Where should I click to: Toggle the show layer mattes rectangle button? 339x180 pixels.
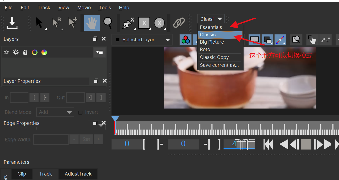[x=255, y=40]
